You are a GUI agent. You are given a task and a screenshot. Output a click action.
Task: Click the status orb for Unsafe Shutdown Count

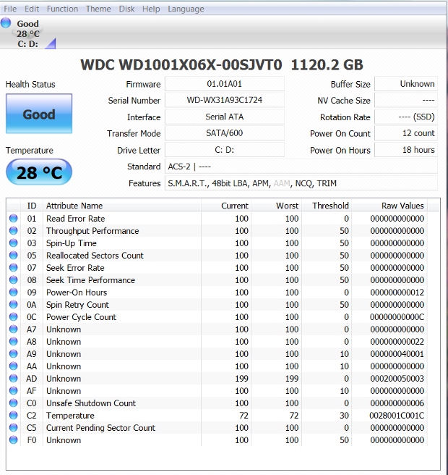pos(14,403)
